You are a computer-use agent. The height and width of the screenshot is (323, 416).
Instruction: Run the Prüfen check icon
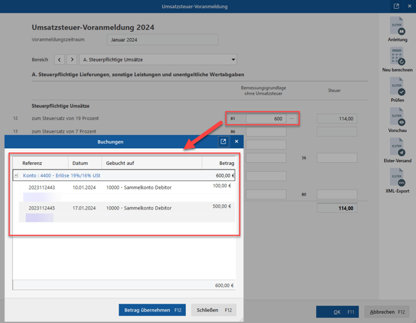(397, 87)
